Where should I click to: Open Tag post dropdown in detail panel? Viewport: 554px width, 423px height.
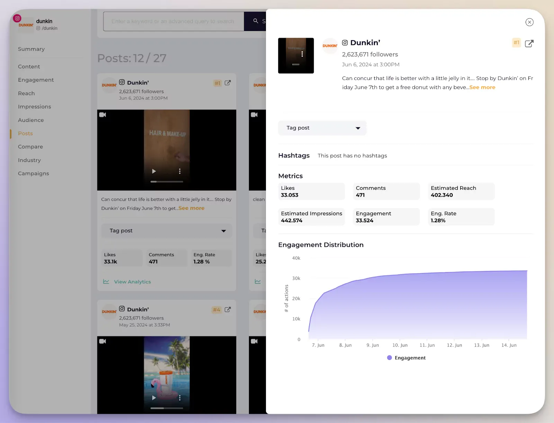(322, 128)
